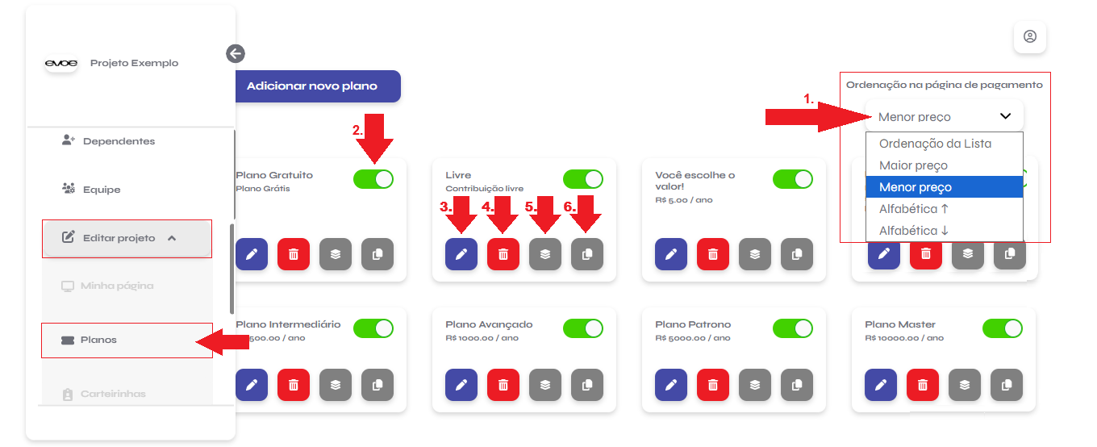
Task: Open the Menor preço sorting dropdown
Action: (944, 116)
